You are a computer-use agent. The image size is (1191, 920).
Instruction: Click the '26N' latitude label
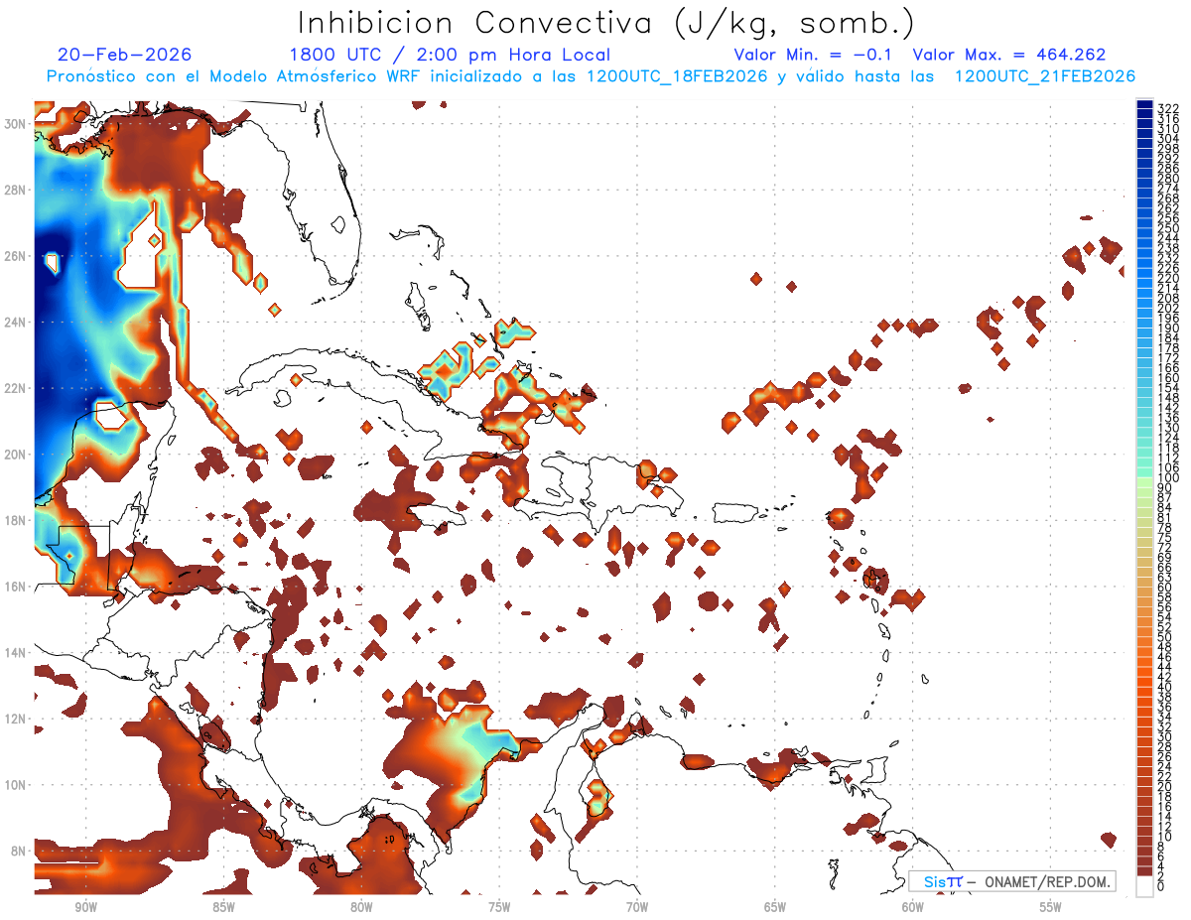point(15,256)
